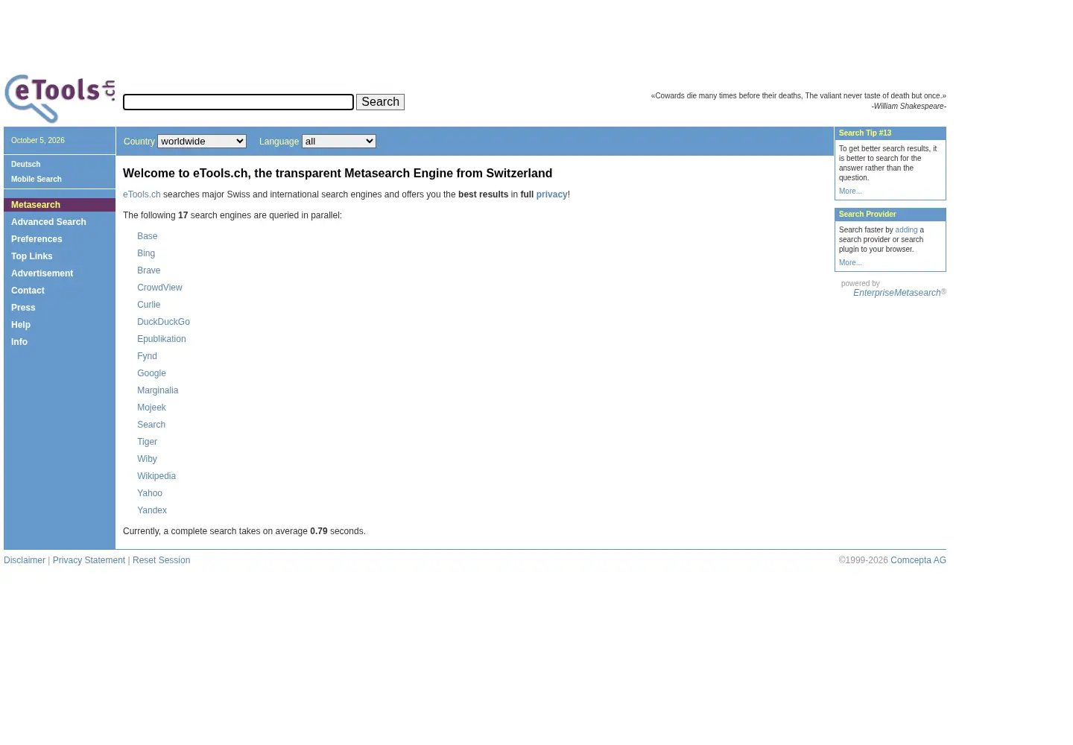The image size is (1073, 745).
Task: Open the Language dropdown
Action: point(339,142)
